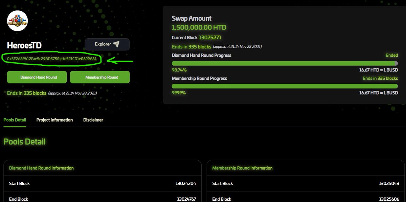
Task: Click Membership end block 13025606
Action: [389, 199]
